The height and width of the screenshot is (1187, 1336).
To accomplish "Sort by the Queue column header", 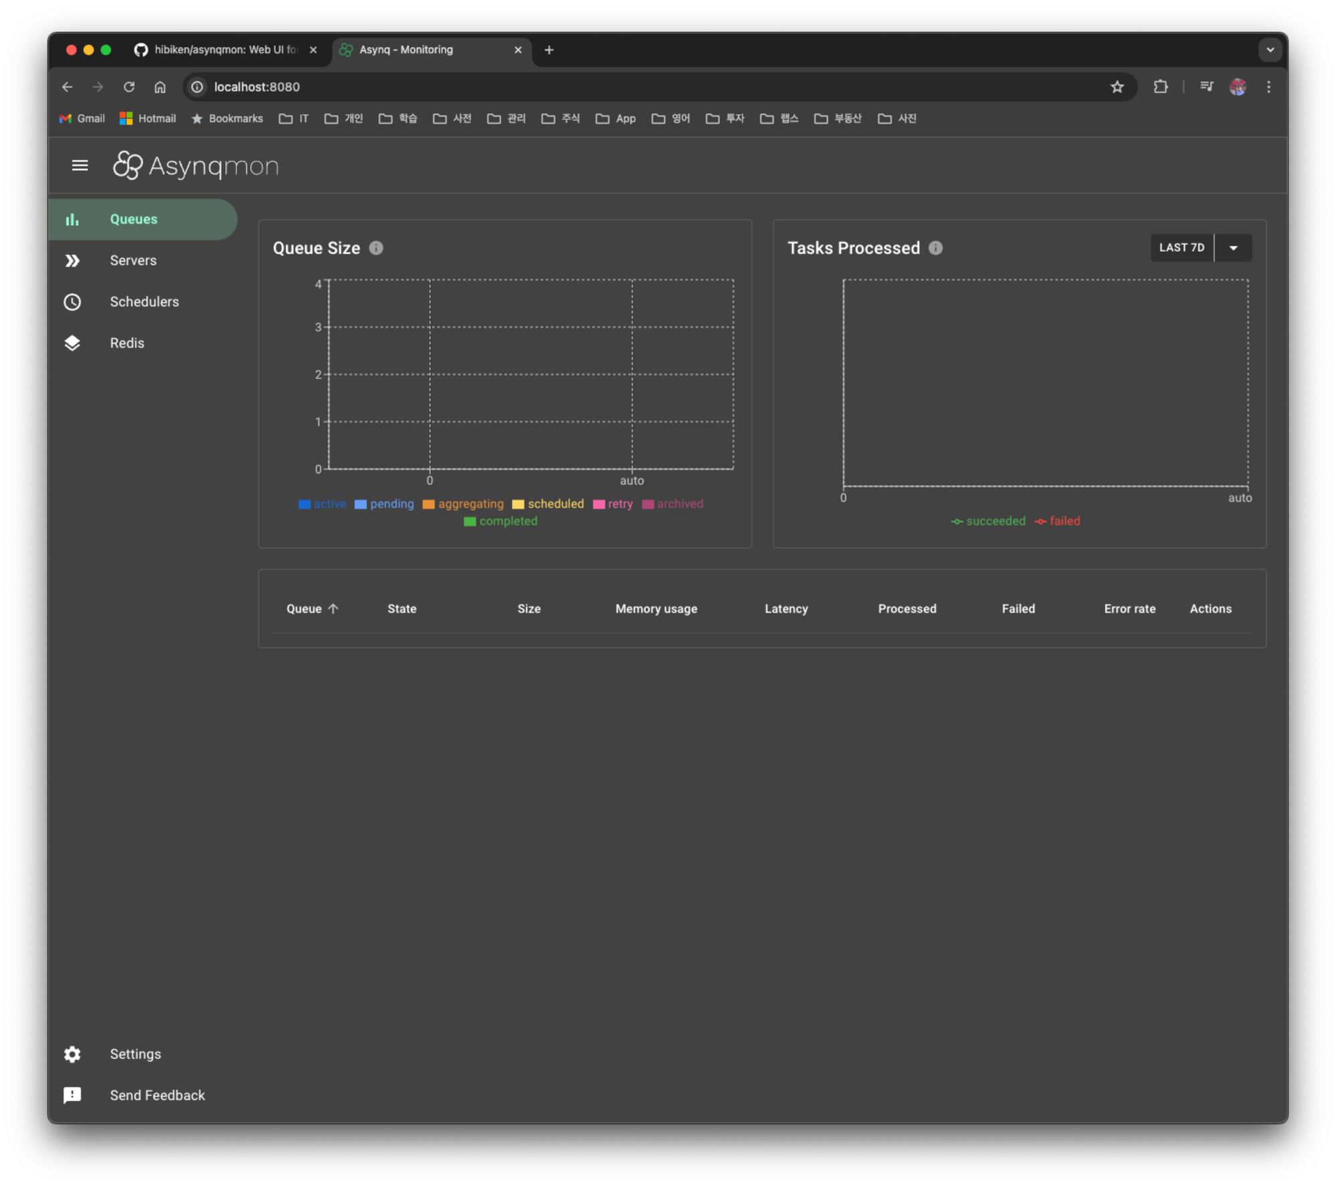I will tap(305, 609).
